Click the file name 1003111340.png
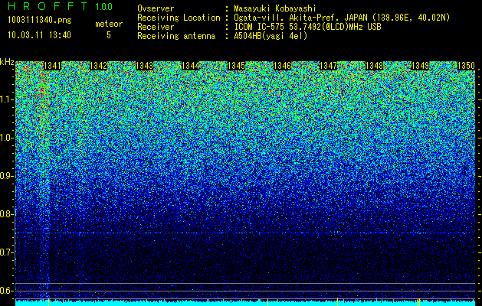 tap(40, 20)
